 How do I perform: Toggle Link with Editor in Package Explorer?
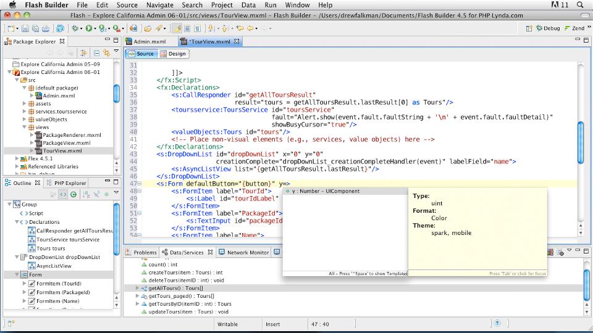coord(107,53)
